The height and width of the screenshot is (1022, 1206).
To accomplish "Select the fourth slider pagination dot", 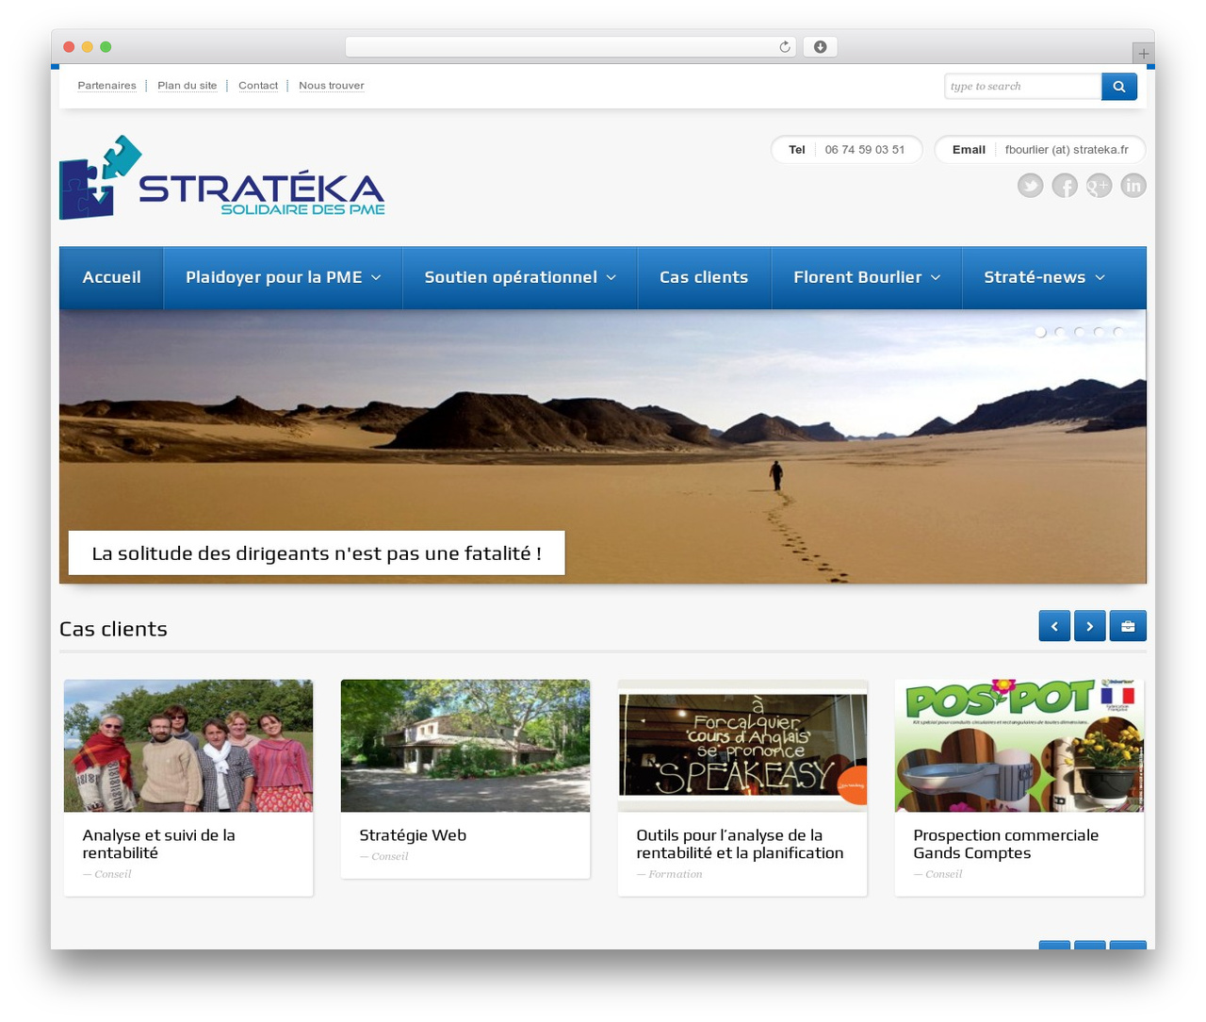I will (x=1099, y=332).
